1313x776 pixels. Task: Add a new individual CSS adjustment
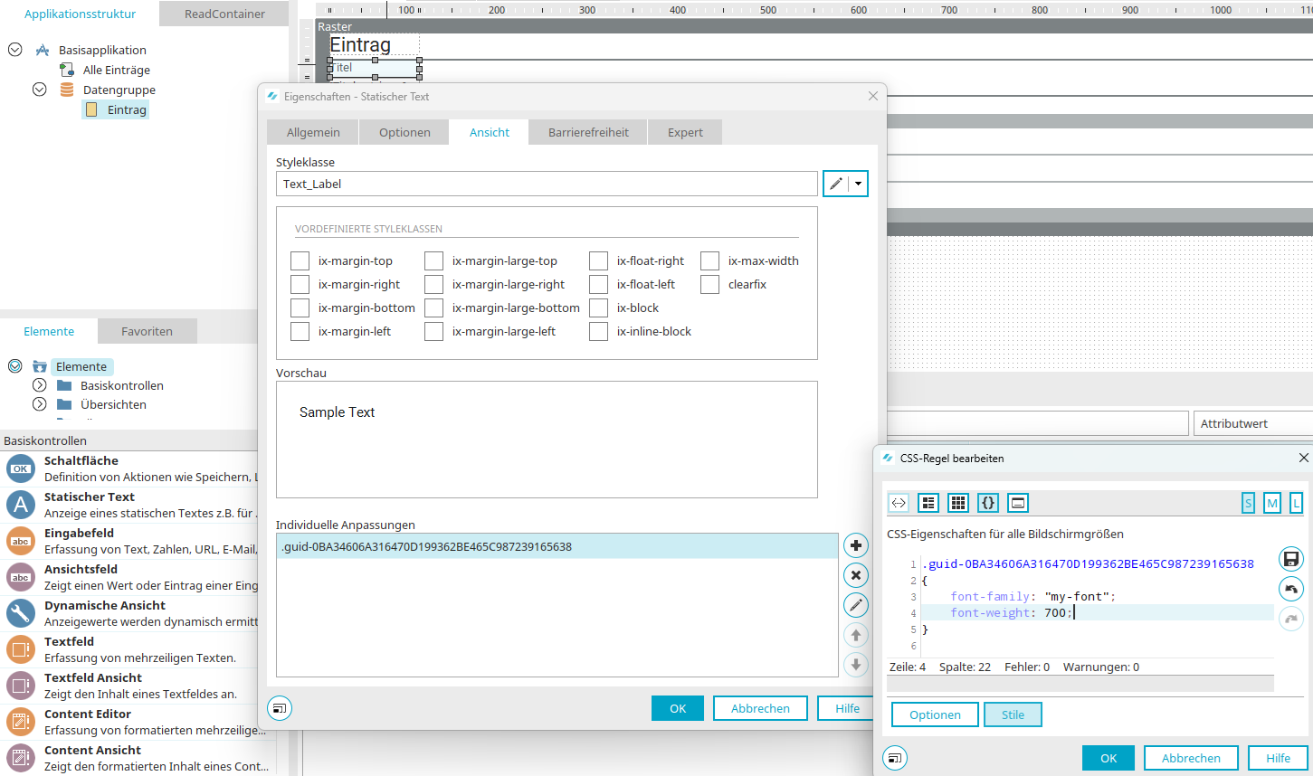coord(855,545)
